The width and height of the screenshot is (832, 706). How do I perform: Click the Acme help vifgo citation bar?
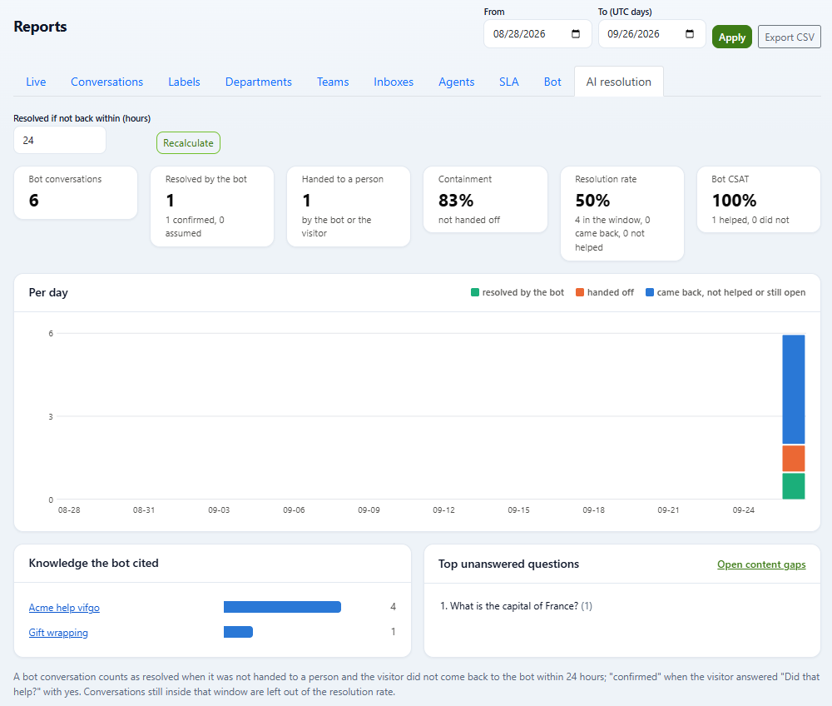282,607
